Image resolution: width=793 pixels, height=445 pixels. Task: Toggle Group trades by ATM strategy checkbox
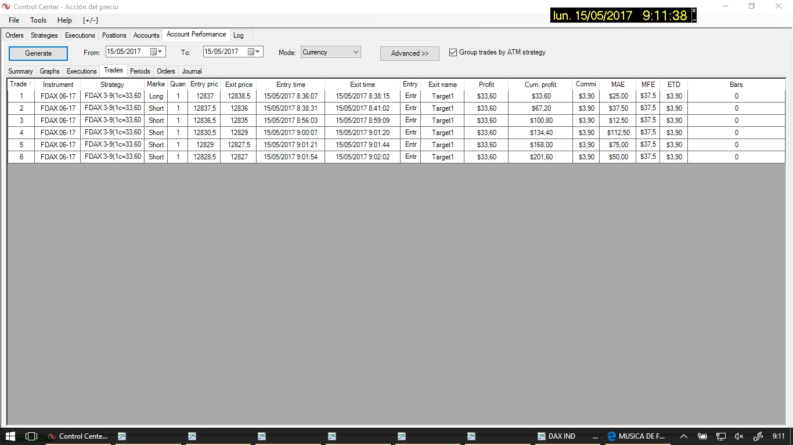point(453,52)
